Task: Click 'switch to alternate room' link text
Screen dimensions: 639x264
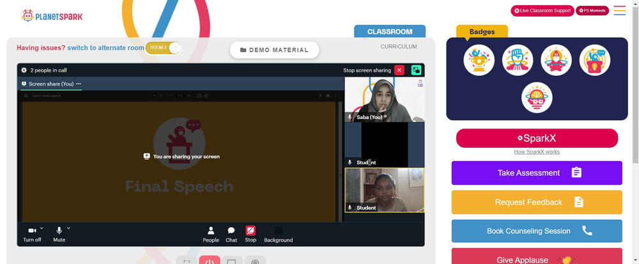Action: click(105, 48)
